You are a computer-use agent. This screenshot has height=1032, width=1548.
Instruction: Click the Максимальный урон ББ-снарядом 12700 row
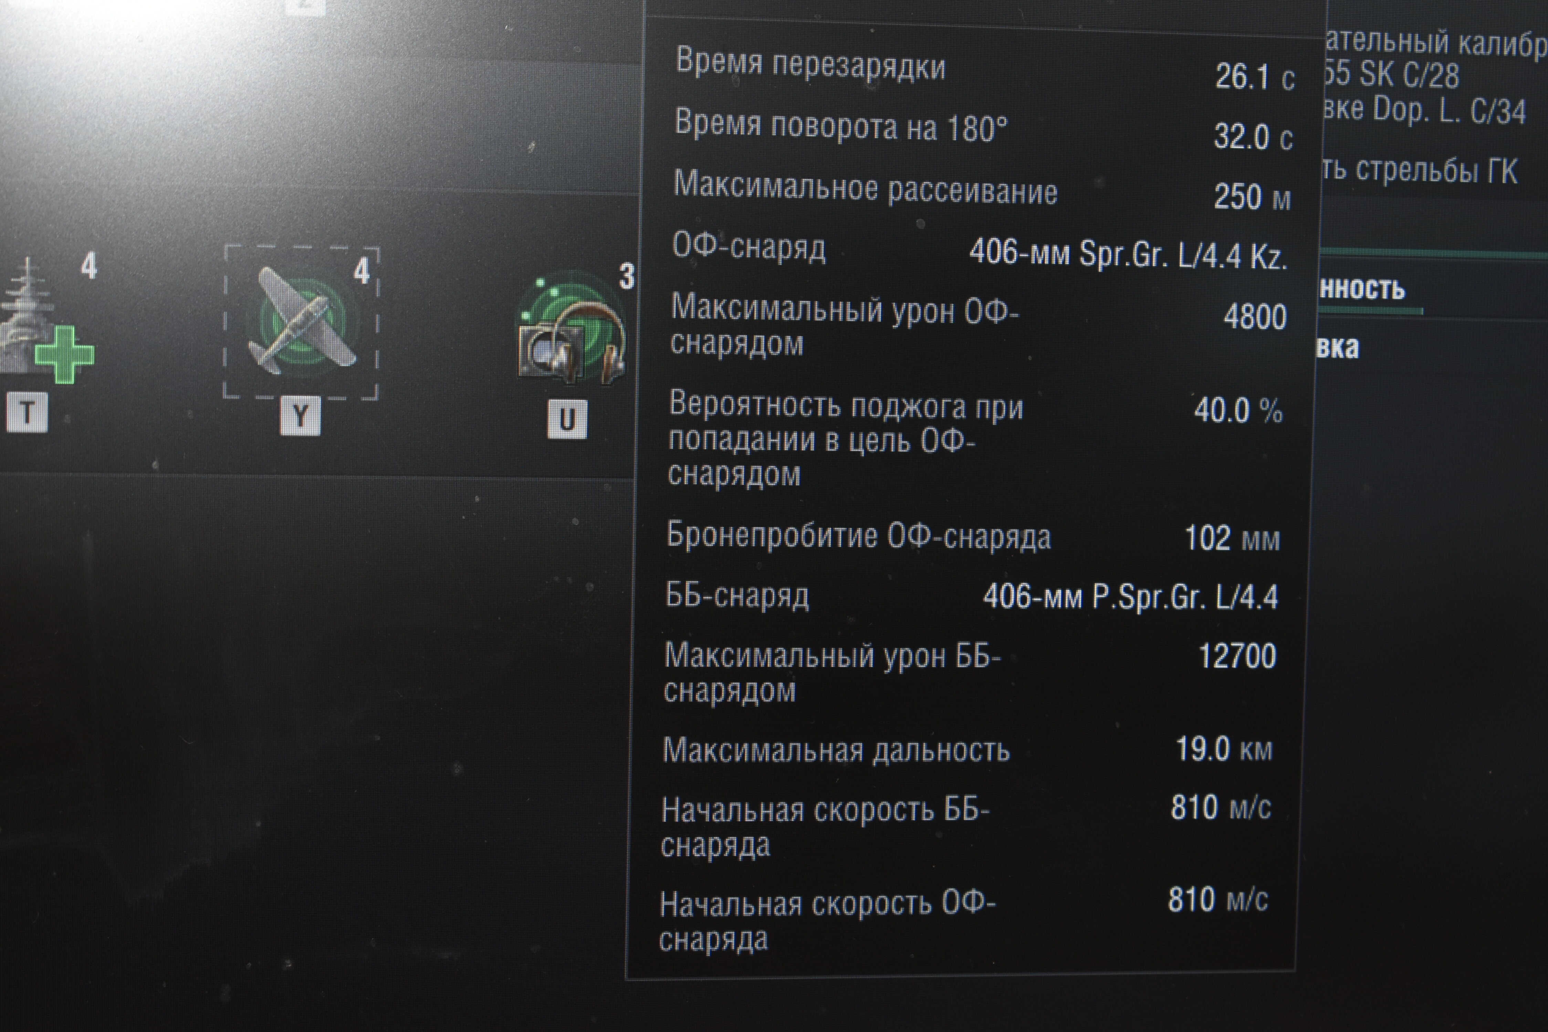click(x=970, y=671)
